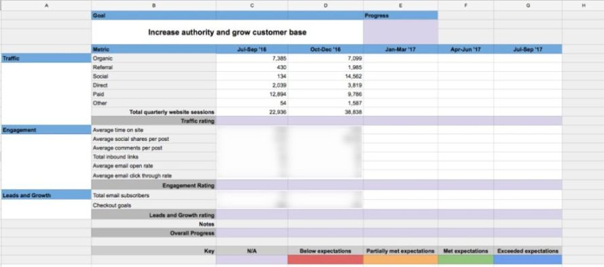Select column D header
The width and height of the screenshot is (604, 267).
click(326, 5)
